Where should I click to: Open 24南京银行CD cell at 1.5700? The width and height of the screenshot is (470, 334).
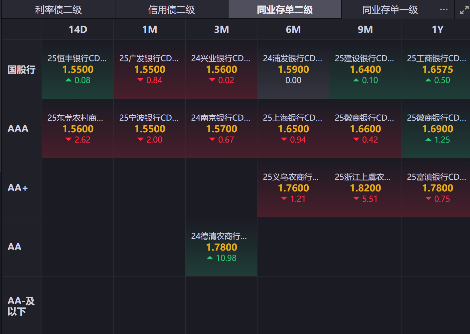coord(222,129)
